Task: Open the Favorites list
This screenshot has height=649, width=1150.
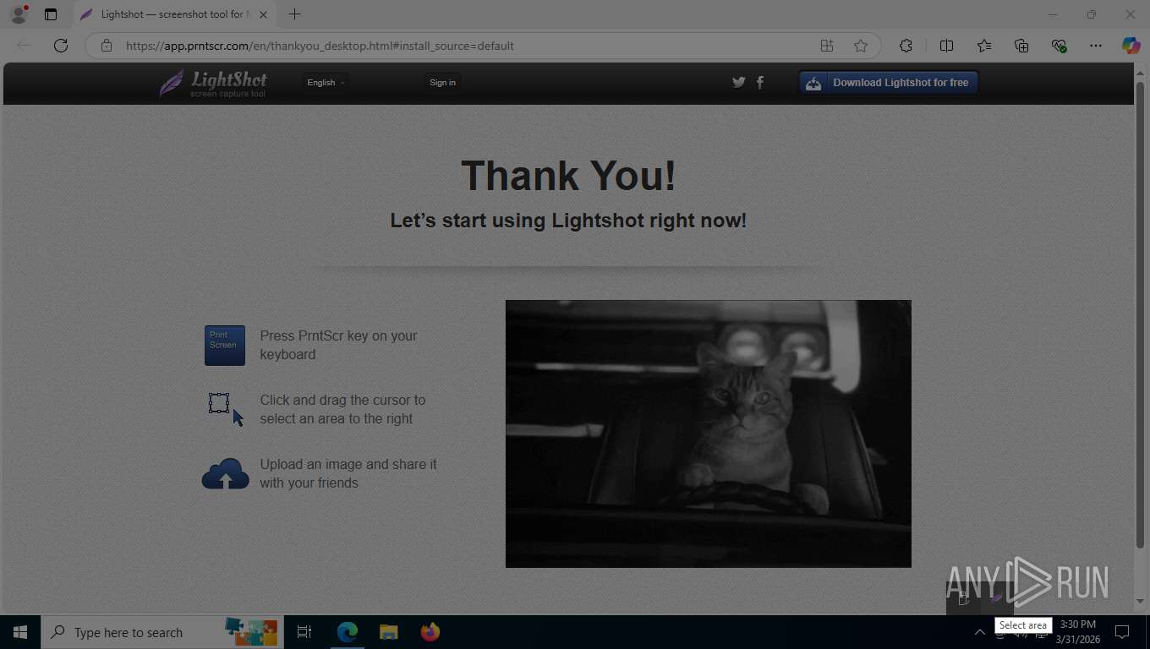Action: click(984, 46)
